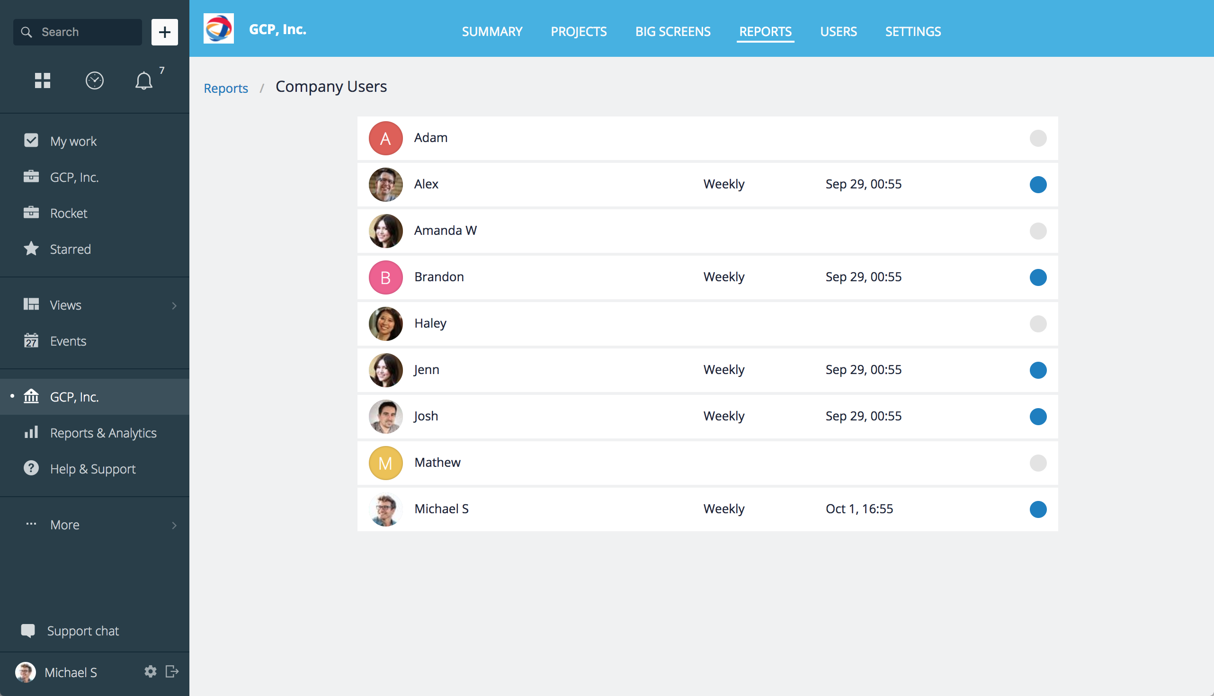Click the Help & Support question mark icon
The image size is (1214, 696).
[x=31, y=468]
